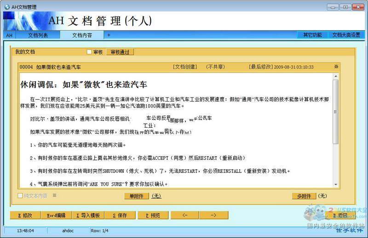The image size is (368, 238).
Task: Tick the 审核 checkbox
Action: click(89, 52)
